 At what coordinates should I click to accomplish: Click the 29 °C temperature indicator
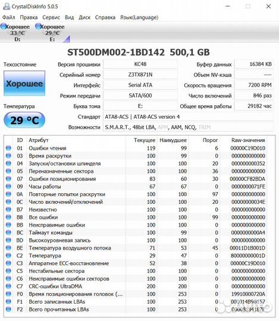(24, 120)
